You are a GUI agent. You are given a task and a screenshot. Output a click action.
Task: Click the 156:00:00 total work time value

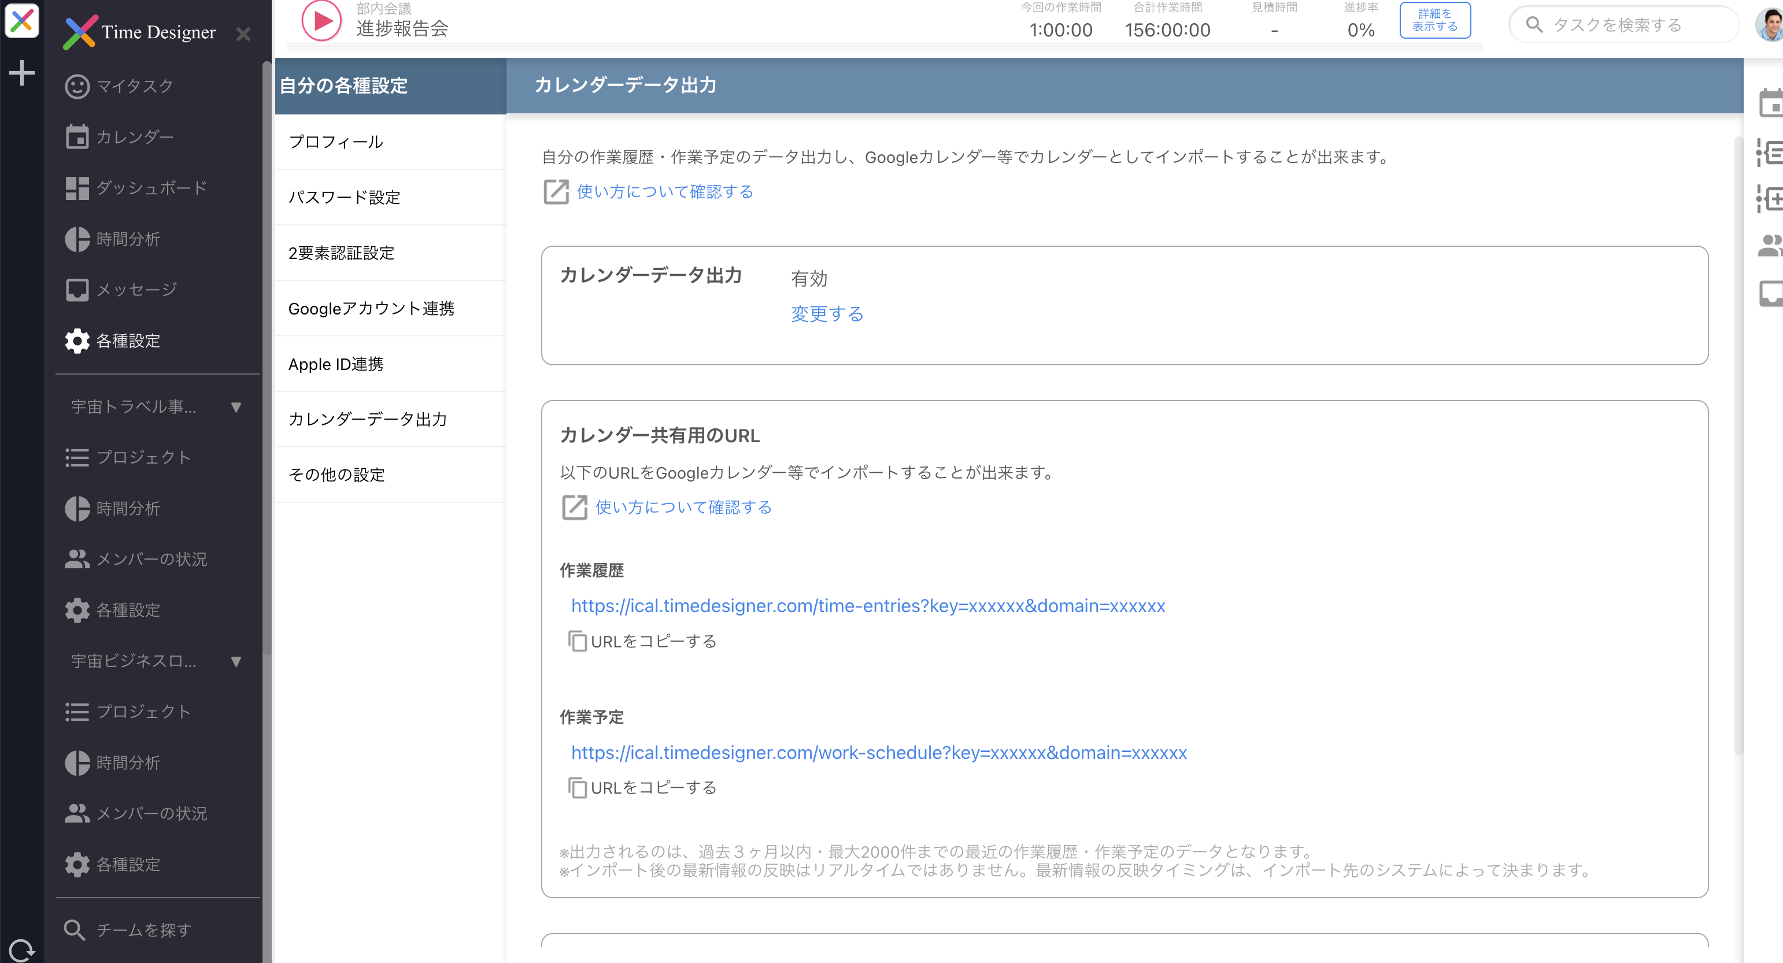(1168, 29)
